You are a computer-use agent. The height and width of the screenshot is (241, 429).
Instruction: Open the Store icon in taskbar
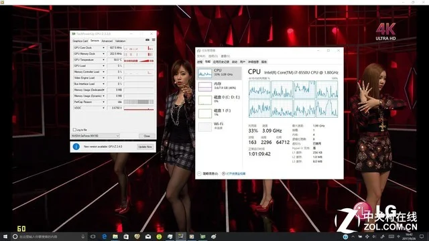tap(126, 236)
